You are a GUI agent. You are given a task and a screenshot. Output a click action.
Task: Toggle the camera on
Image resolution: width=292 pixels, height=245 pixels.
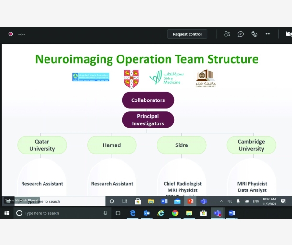[x=289, y=34]
